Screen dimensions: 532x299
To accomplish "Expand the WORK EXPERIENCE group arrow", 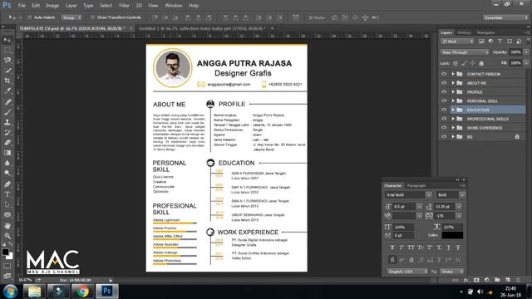I will pyautogui.click(x=453, y=128).
